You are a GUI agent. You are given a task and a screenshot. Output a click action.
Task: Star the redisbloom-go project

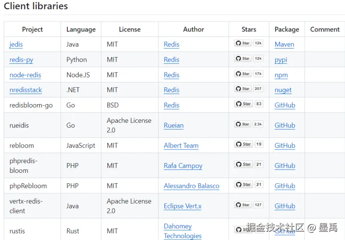tap(243, 104)
